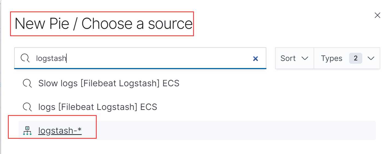Click the search icon beside logs [Filebeat Logstash] ECS
The height and width of the screenshot is (154, 392).
27,107
